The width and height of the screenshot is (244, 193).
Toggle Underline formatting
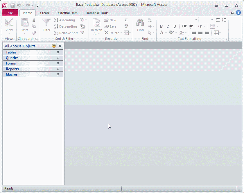pyautogui.click(x=175, y=26)
